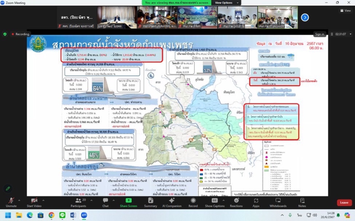
Task: Open the Participants panel
Action: click(78, 202)
